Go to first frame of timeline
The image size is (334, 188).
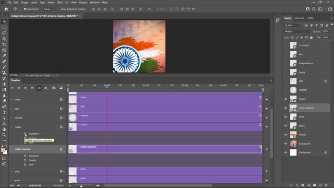(x=12, y=88)
